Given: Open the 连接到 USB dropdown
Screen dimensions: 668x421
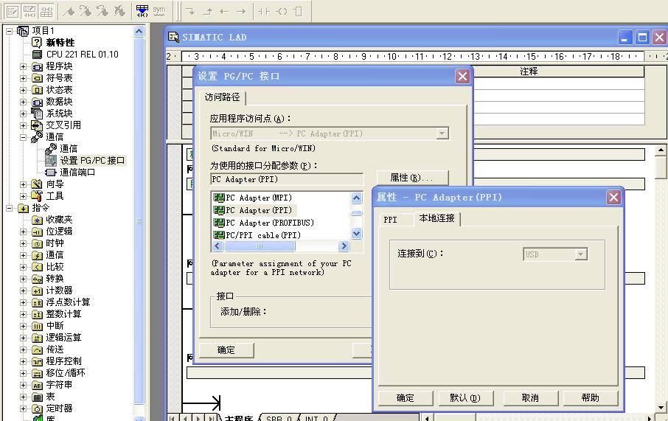Looking at the screenshot, I should click(581, 254).
